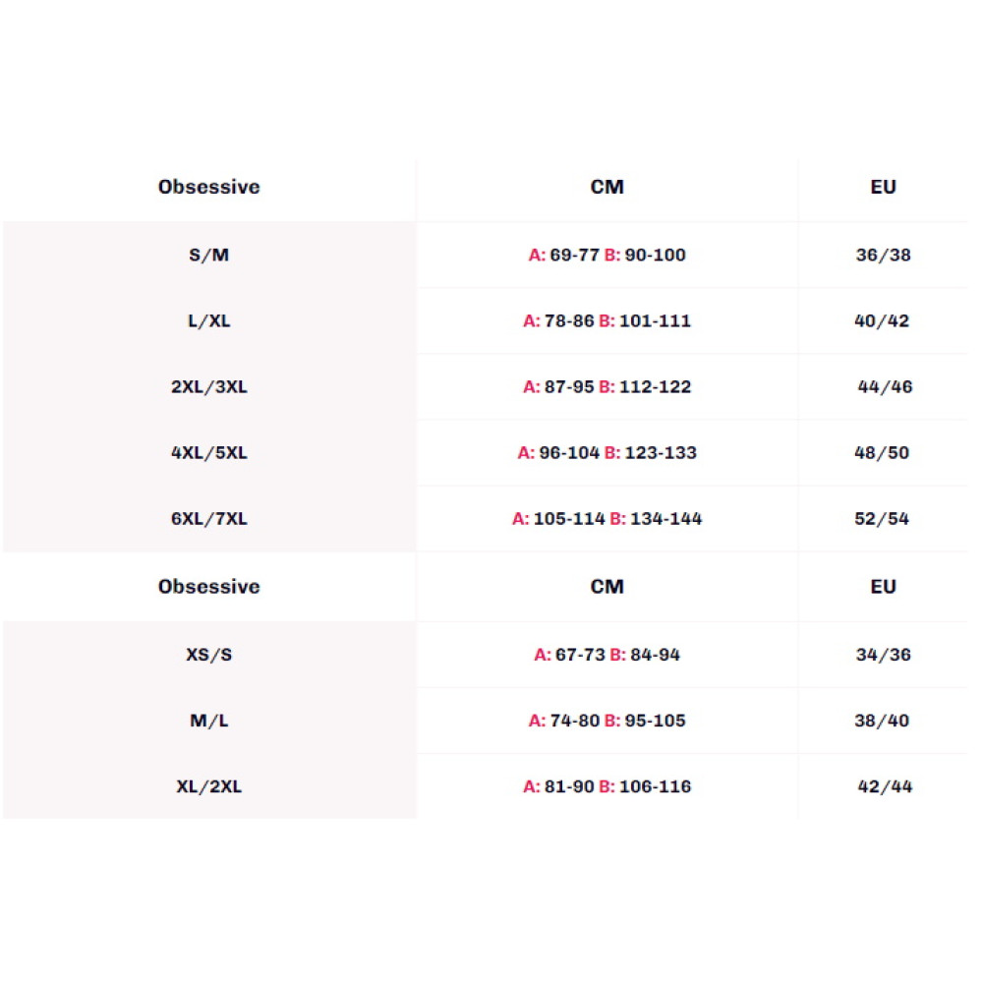Click the L/XL size label
The width and height of the screenshot is (983, 983).
point(208,321)
